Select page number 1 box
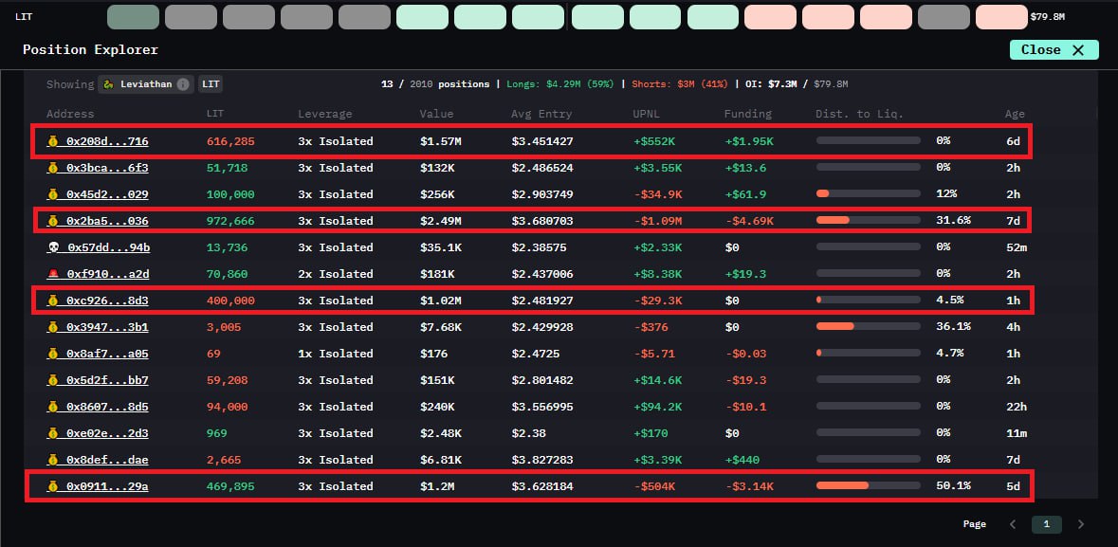1118x547 pixels. pos(1046,524)
